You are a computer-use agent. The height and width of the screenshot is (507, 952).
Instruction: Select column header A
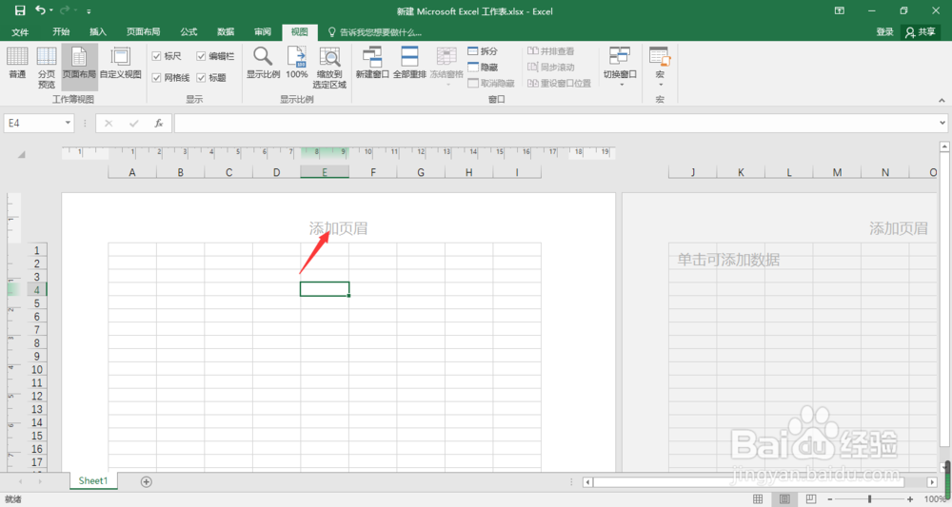click(132, 172)
